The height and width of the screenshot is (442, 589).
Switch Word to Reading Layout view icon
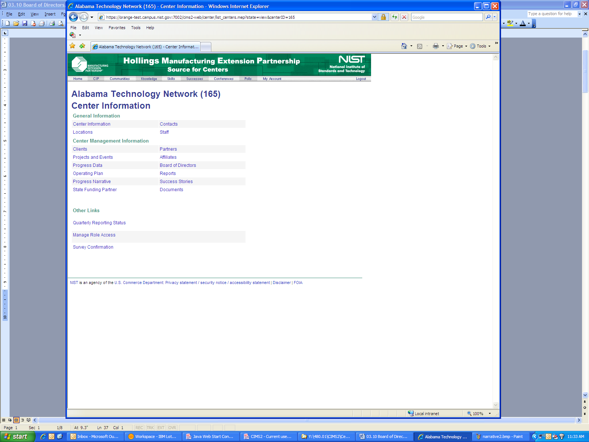(x=29, y=420)
